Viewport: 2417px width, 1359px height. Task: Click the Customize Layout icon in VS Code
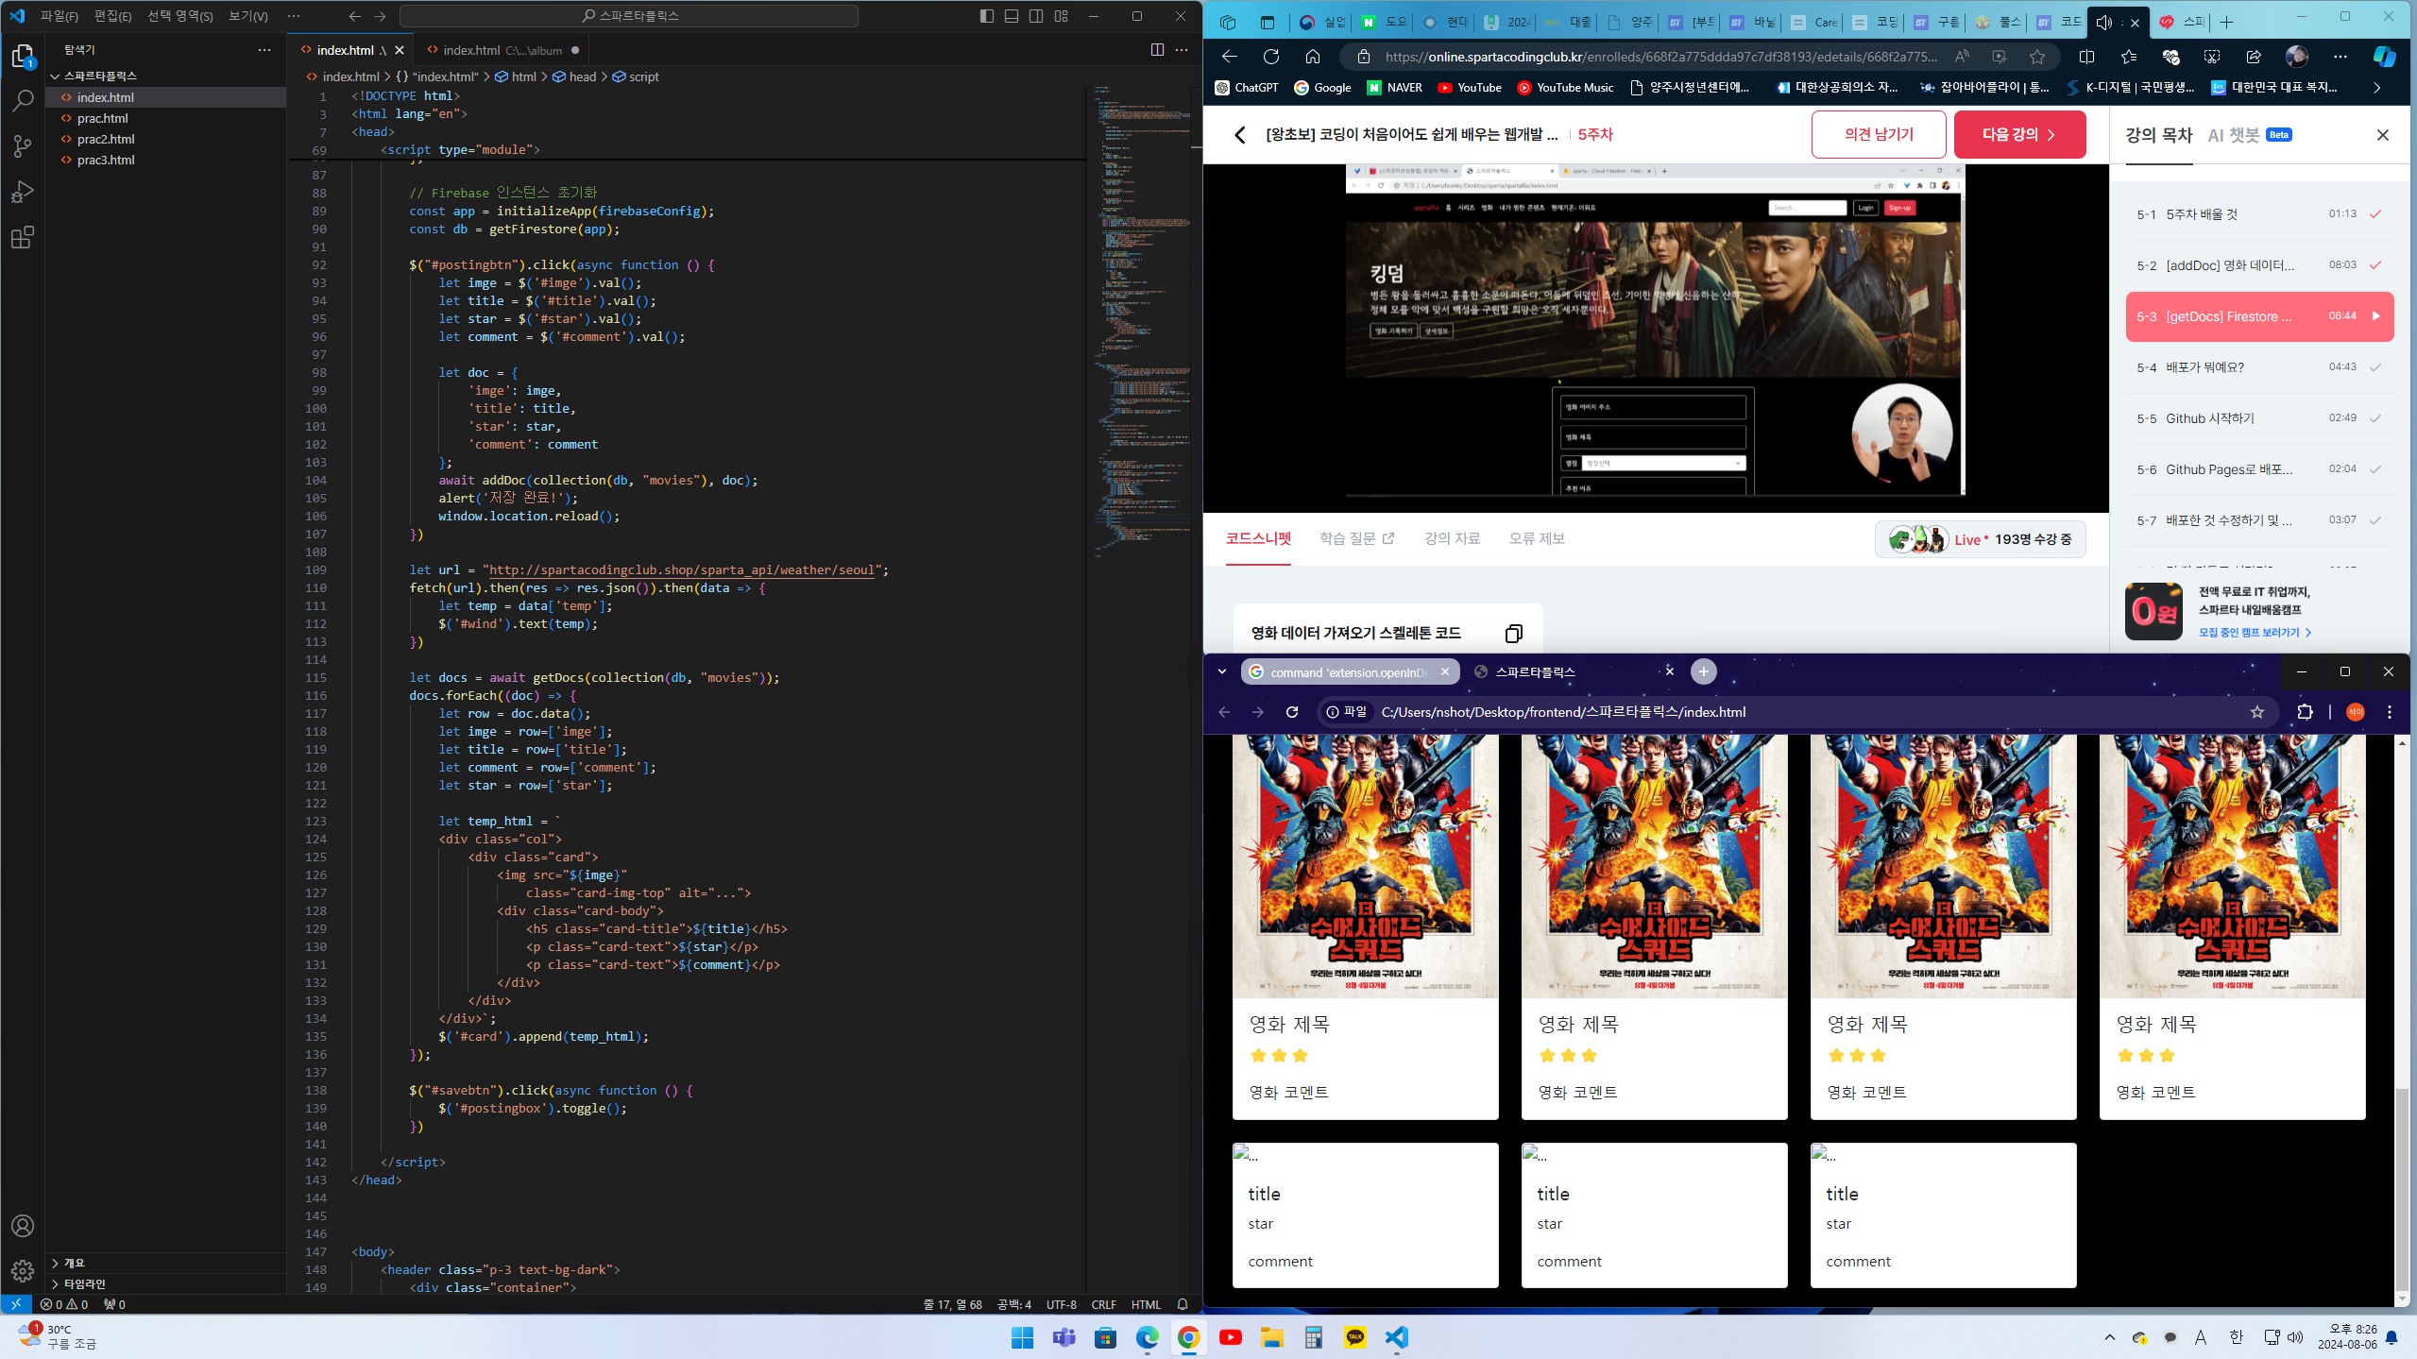[x=1062, y=16]
